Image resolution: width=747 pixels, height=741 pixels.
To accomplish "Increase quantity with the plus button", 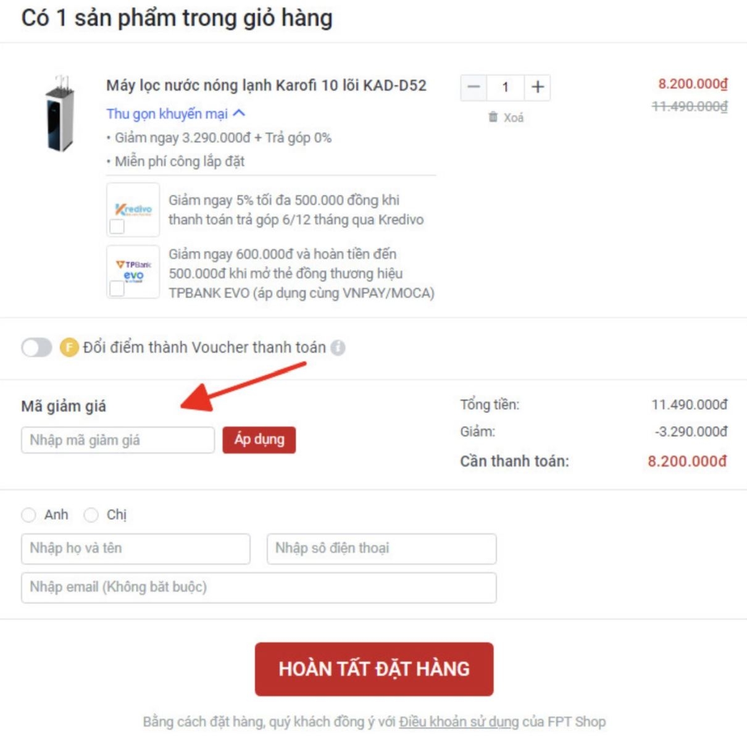I will click(538, 87).
